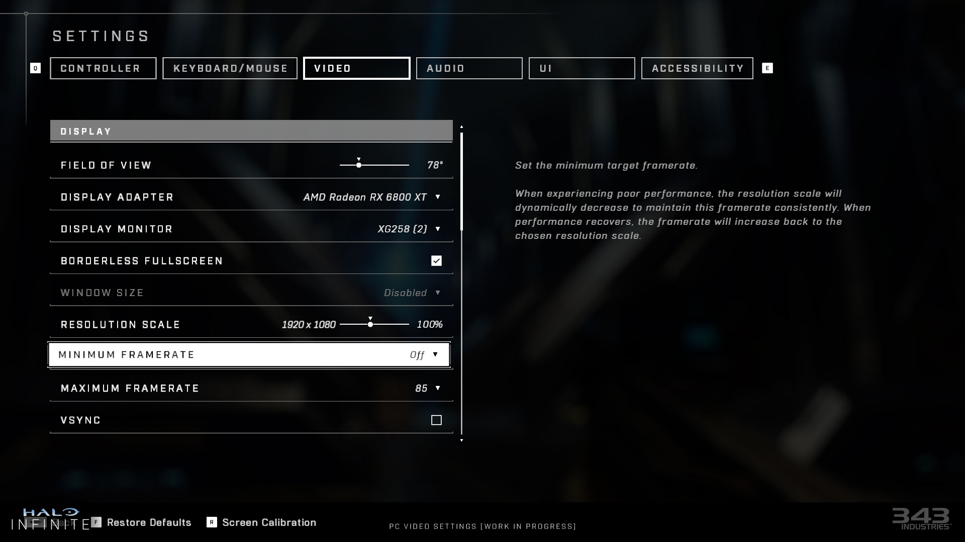The height and width of the screenshot is (542, 965).
Task: Select the UI settings tab
Action: pyautogui.click(x=581, y=68)
